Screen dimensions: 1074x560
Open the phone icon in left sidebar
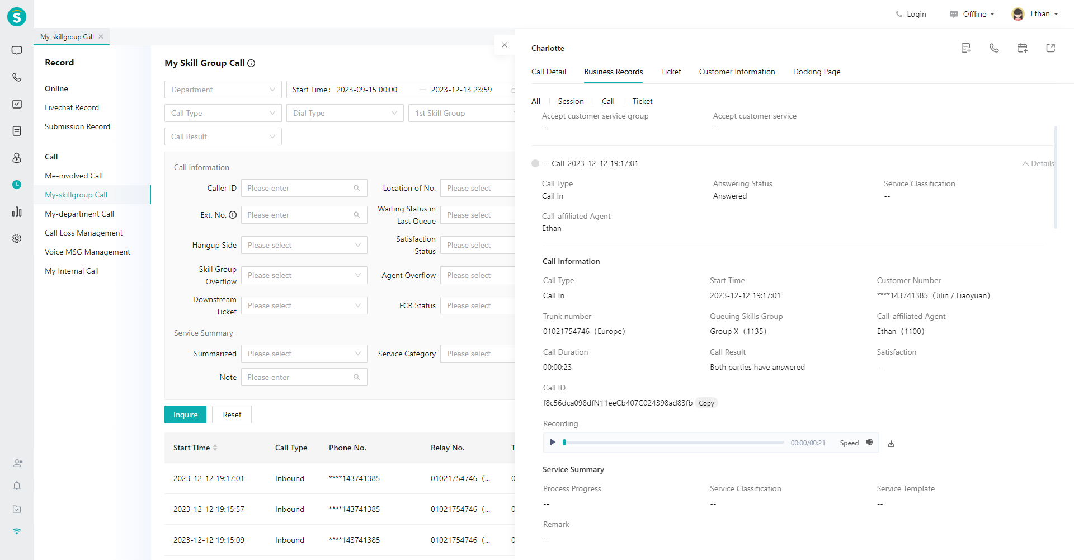(x=17, y=77)
